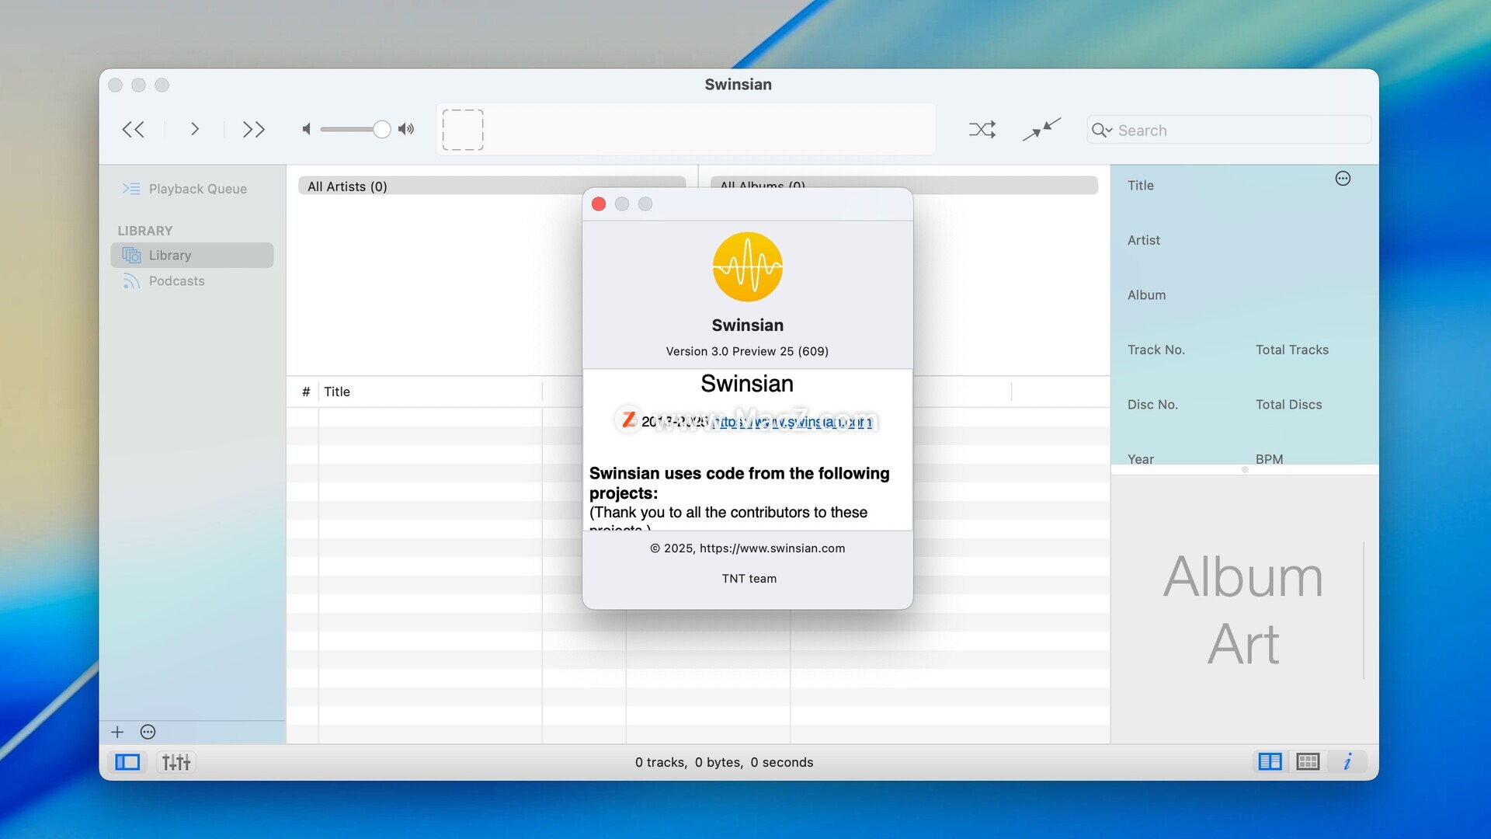Click the empty artwork placeholder in the toolbar
Image resolution: width=1491 pixels, height=839 pixels.
[x=463, y=130]
